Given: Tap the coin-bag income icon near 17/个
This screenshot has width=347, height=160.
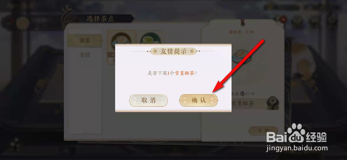Looking at the screenshot, I should coord(242,94).
